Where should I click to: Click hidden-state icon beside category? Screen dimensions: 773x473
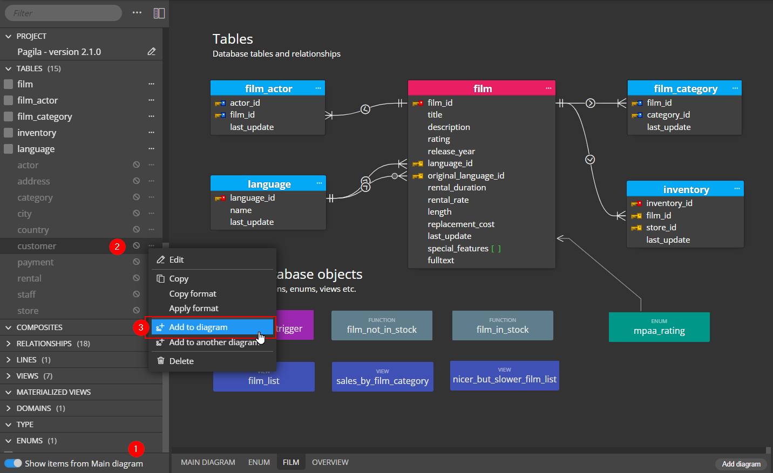(137, 197)
